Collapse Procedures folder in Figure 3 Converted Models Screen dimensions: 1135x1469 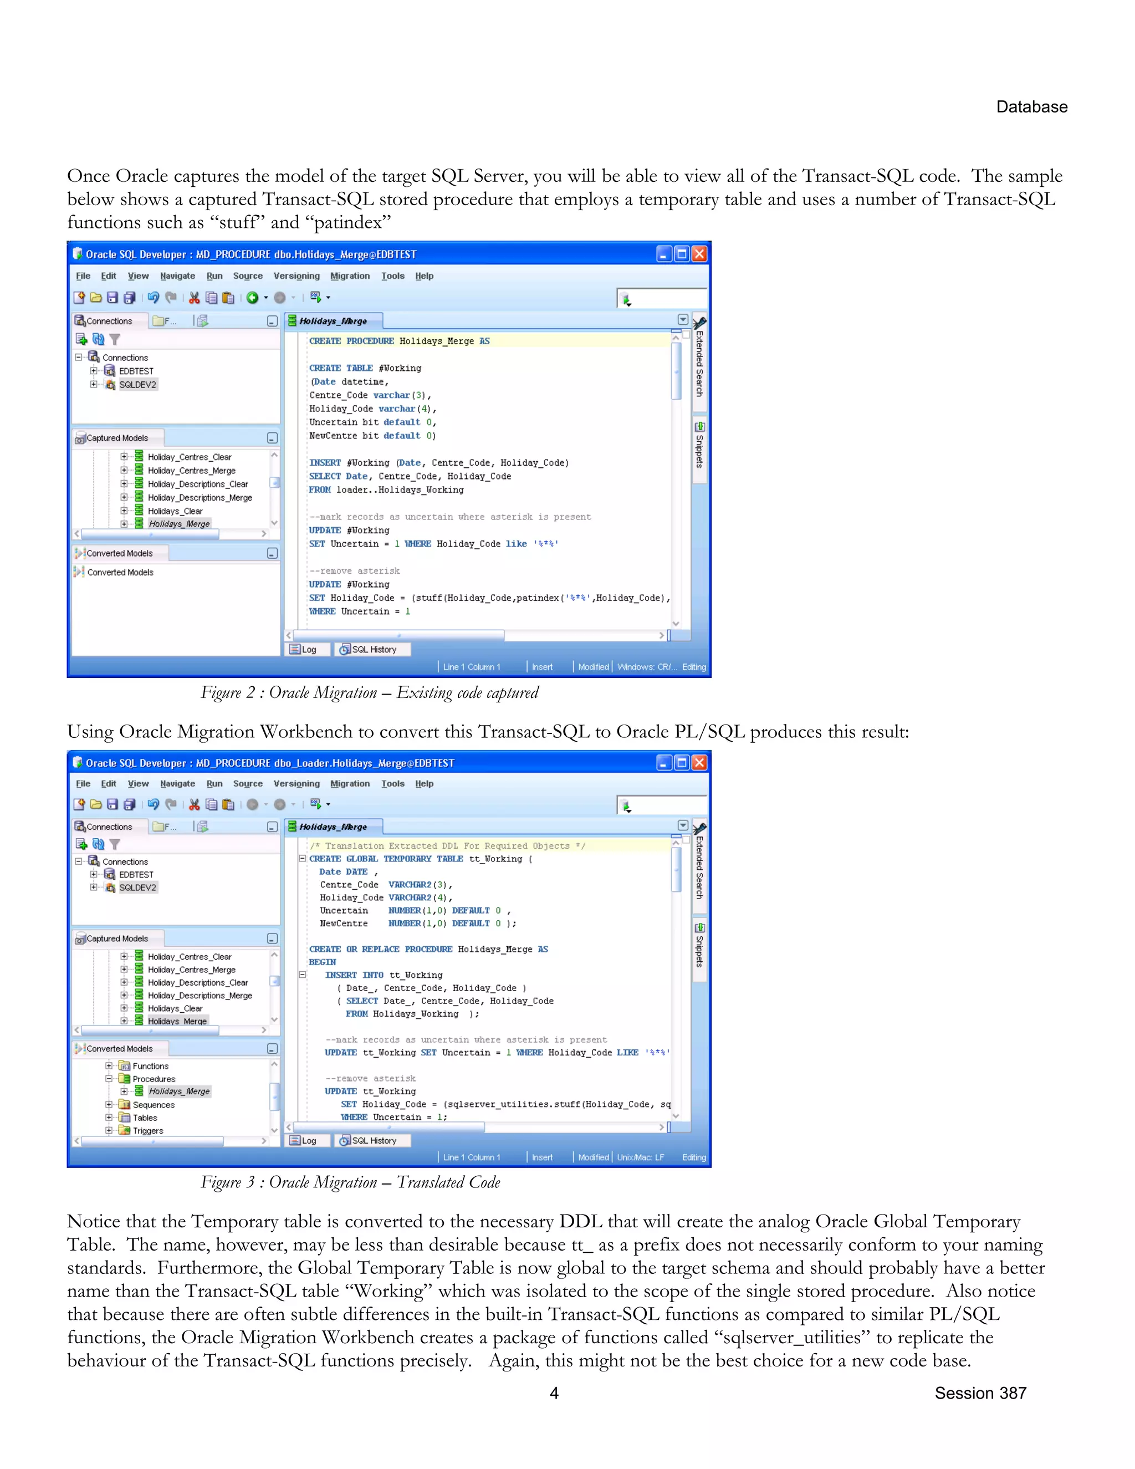109,1078
